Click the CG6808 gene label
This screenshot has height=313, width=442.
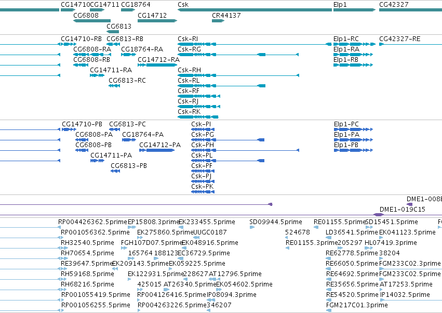pos(86,15)
